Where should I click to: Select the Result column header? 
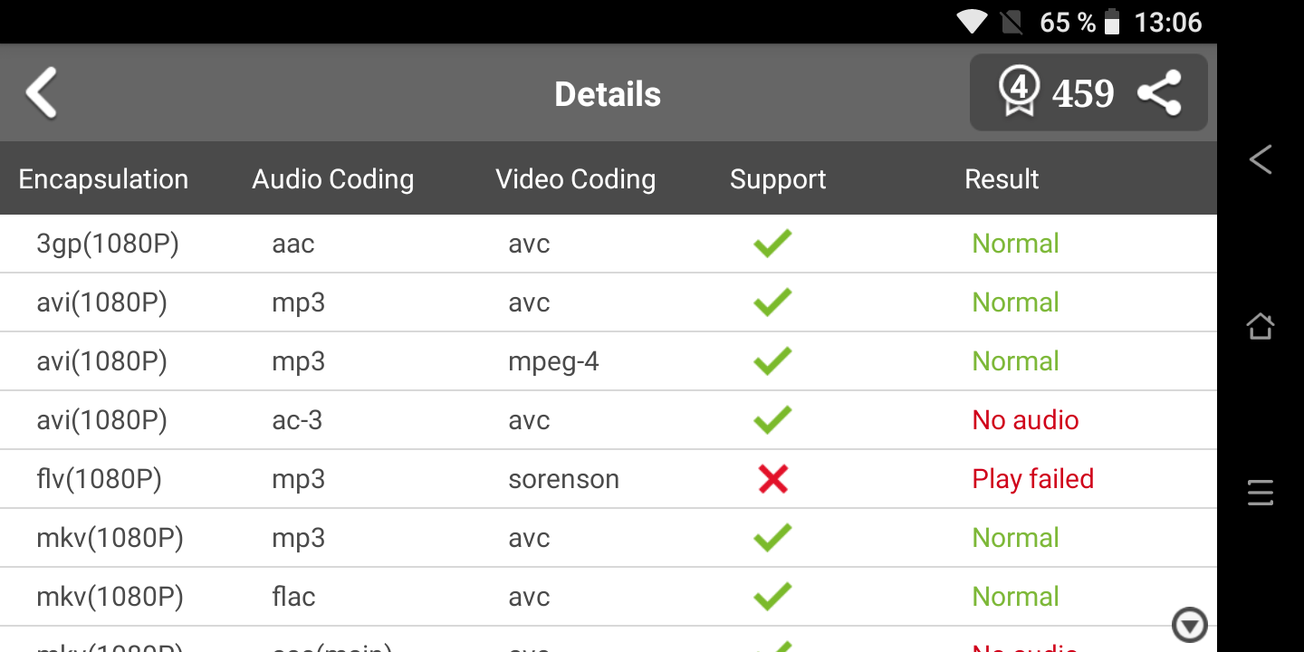[x=1002, y=179]
